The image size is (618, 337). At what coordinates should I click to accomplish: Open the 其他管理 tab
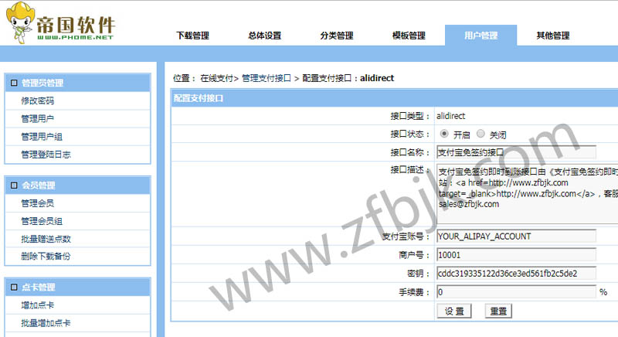553,36
